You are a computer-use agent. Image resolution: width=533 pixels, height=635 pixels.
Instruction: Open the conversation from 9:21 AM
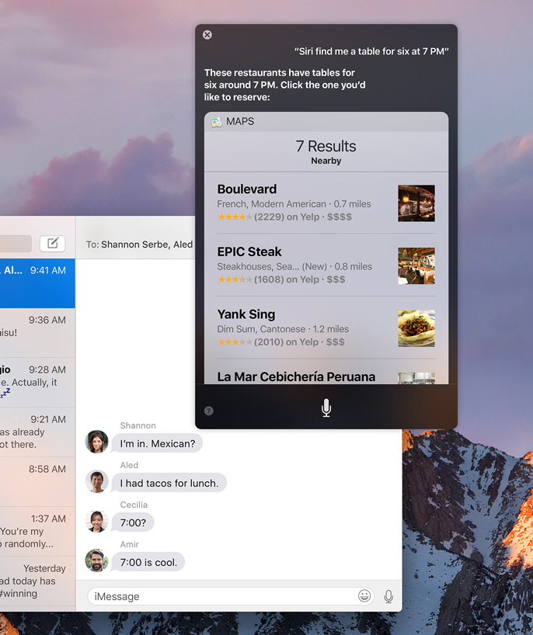(x=37, y=432)
